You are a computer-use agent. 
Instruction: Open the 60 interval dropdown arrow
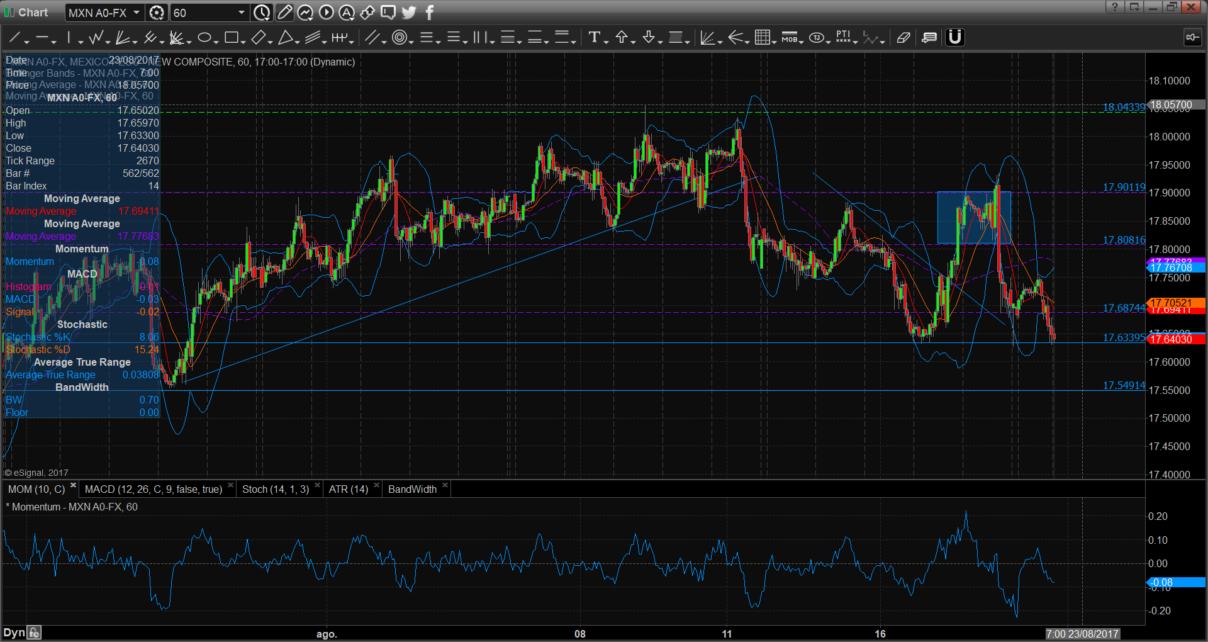(x=241, y=13)
